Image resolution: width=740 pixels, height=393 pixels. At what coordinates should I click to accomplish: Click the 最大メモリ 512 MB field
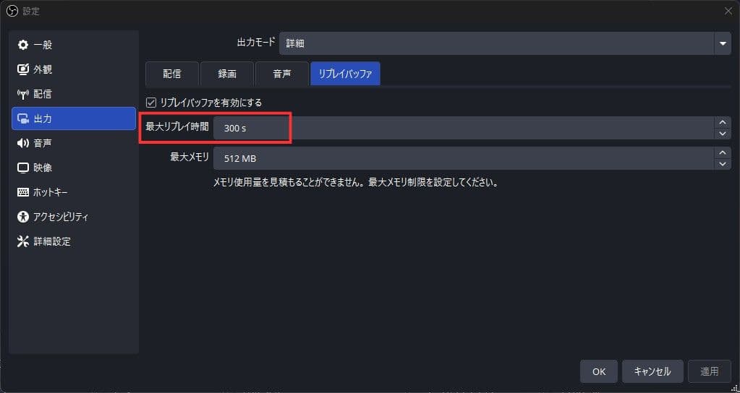pos(463,158)
